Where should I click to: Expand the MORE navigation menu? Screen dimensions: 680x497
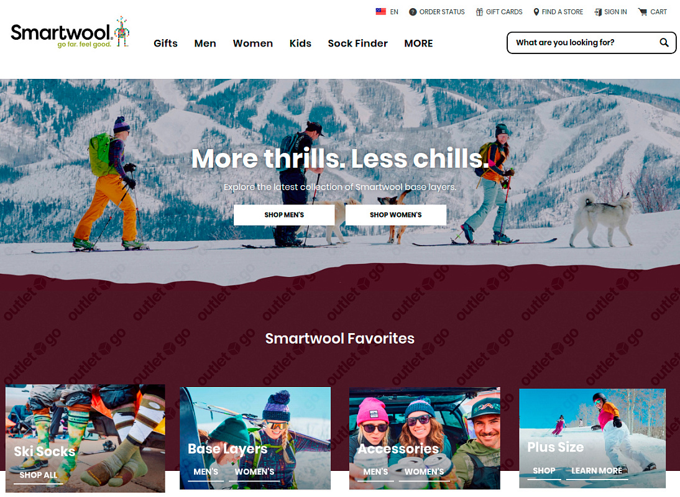418,43
